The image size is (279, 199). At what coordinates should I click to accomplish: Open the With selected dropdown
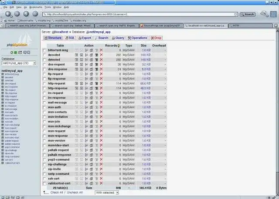pyautogui.click(x=107, y=192)
